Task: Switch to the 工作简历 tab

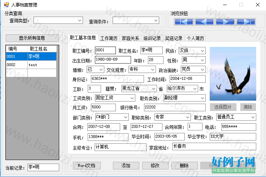Action: click(x=109, y=38)
